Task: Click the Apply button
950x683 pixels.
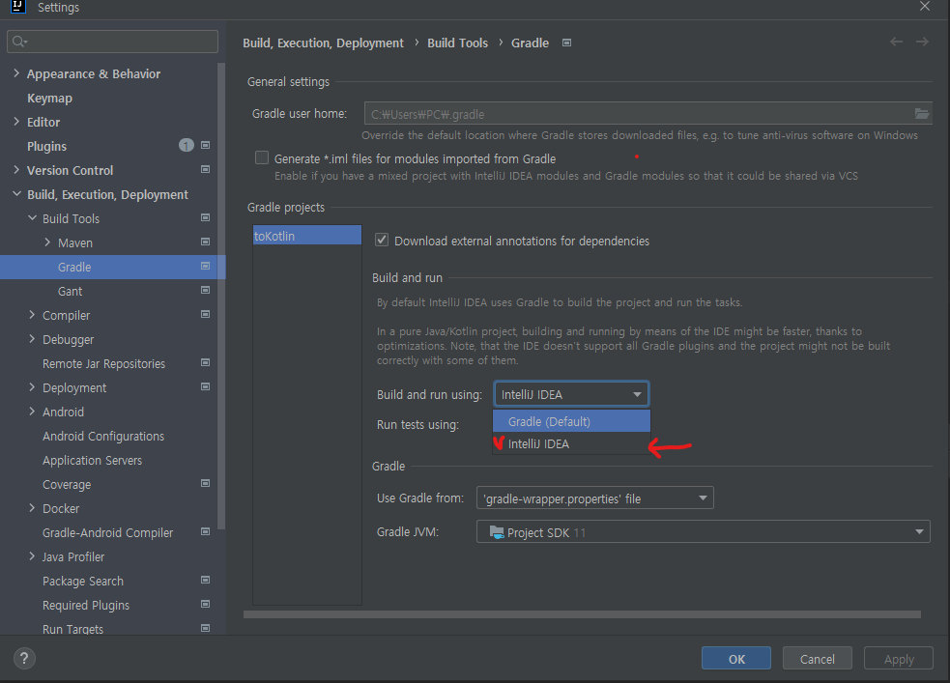Action: (x=899, y=658)
